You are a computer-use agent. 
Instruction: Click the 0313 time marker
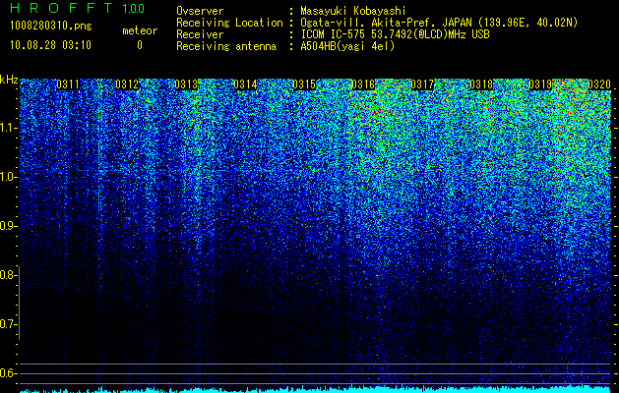pyautogui.click(x=186, y=84)
